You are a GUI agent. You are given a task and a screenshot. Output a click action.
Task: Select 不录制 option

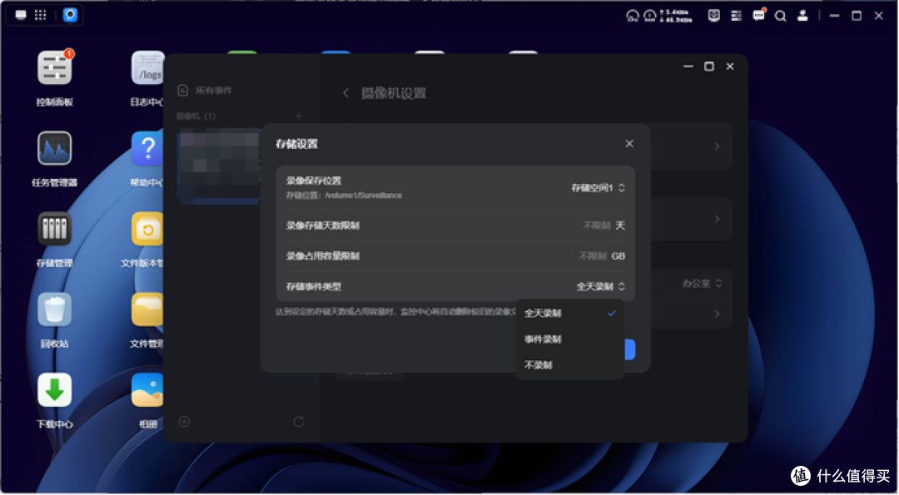click(569, 365)
